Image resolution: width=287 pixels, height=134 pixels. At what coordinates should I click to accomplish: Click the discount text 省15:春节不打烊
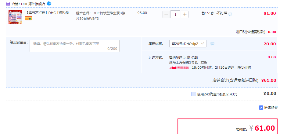[214, 13]
